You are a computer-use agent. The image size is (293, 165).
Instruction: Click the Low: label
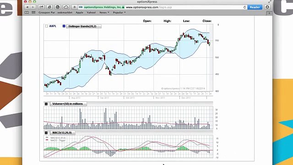click(x=186, y=21)
